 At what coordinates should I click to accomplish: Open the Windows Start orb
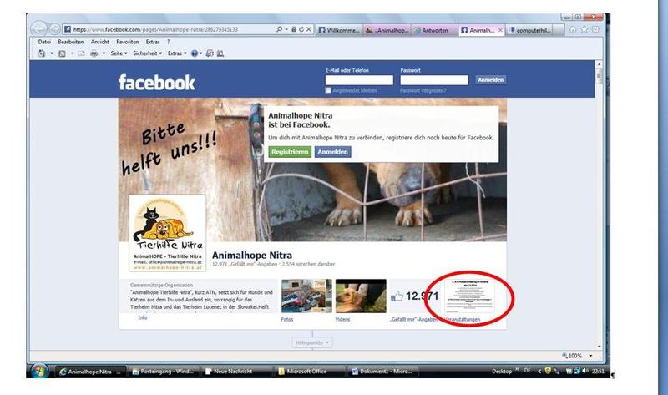tap(39, 371)
